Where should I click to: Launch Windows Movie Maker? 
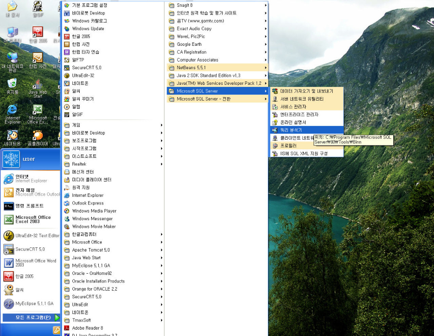pyautogui.click(x=113, y=226)
